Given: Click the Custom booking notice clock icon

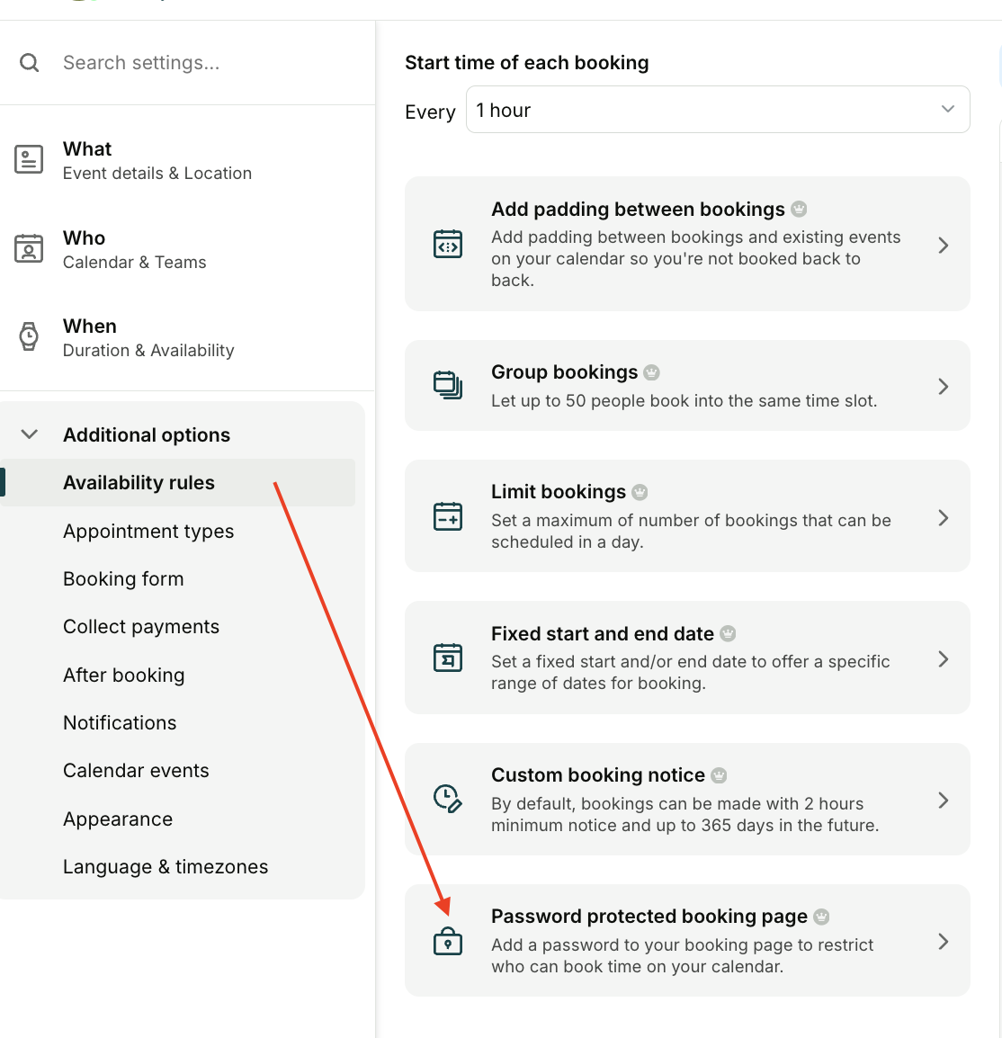Looking at the screenshot, I should (448, 799).
